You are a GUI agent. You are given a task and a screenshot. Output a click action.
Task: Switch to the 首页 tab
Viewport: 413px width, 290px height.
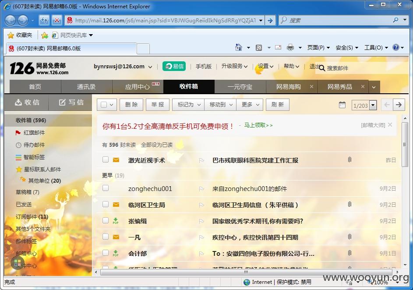(x=35, y=87)
